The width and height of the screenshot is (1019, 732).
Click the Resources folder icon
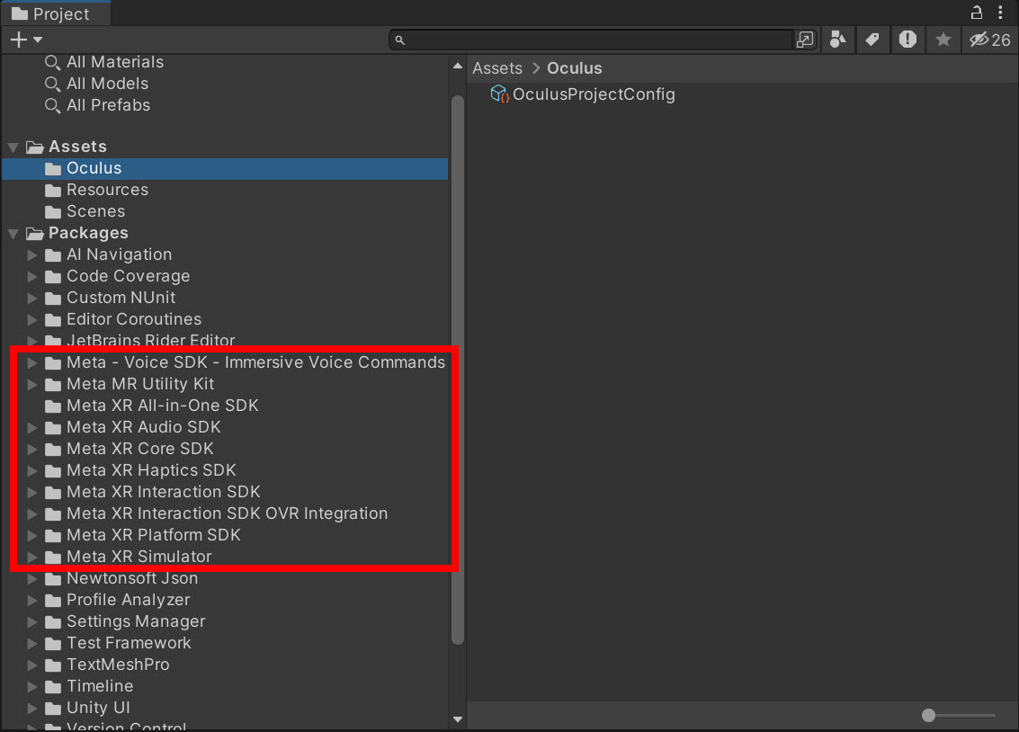click(53, 191)
